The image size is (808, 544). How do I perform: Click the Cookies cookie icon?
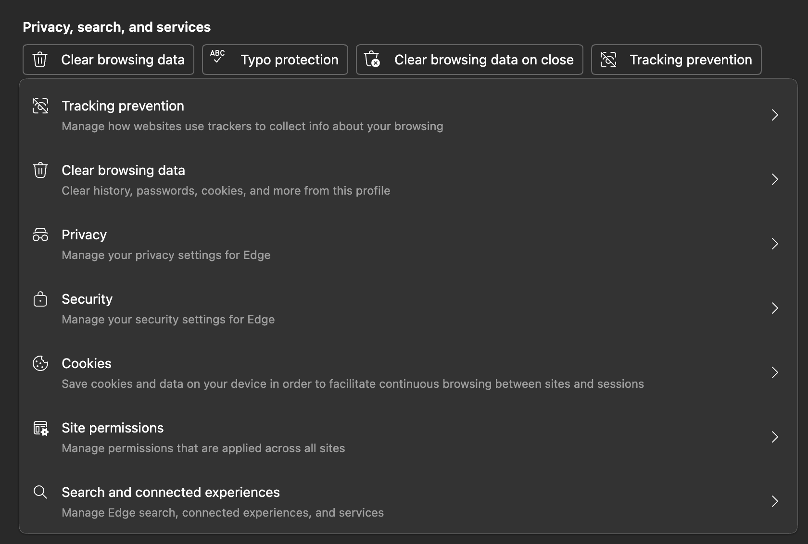(40, 363)
